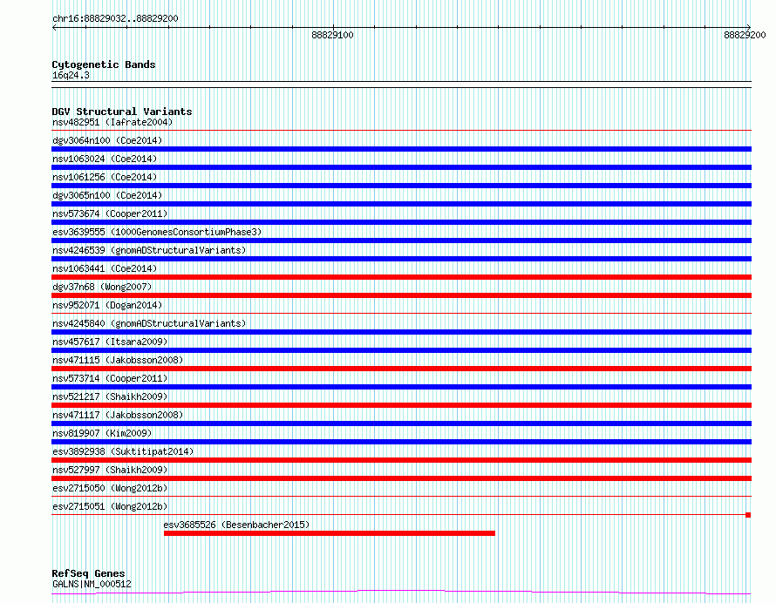The image size is (776, 603).
Task: Open variant nsv1063441 (Coe2014)
Action: coord(105,268)
